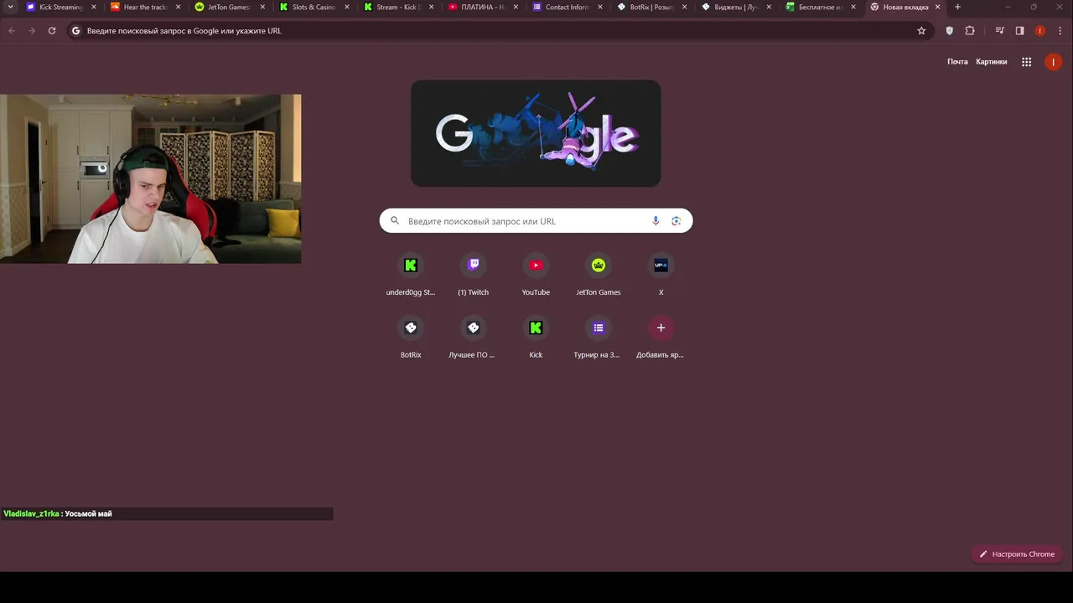This screenshot has width=1073, height=603.
Task: Open Chrome profile avatar in toolbar
Action: pyautogui.click(x=1039, y=30)
